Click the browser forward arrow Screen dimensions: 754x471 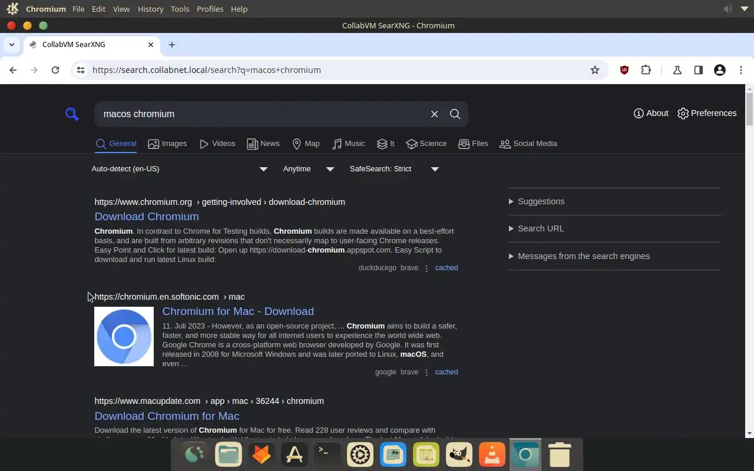point(34,70)
